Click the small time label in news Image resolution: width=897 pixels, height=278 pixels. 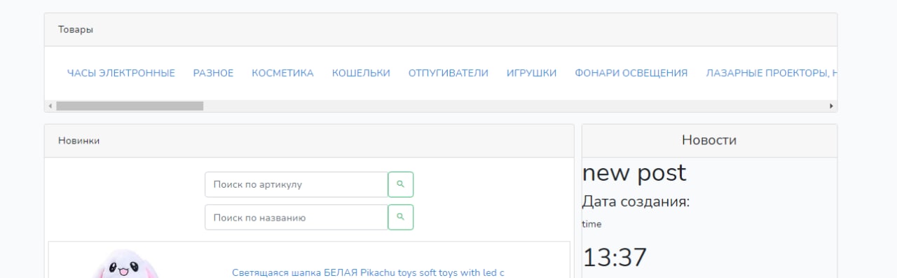click(x=591, y=224)
